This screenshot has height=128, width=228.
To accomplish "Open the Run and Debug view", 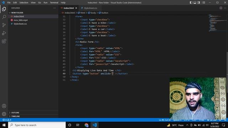I will point(4,33).
